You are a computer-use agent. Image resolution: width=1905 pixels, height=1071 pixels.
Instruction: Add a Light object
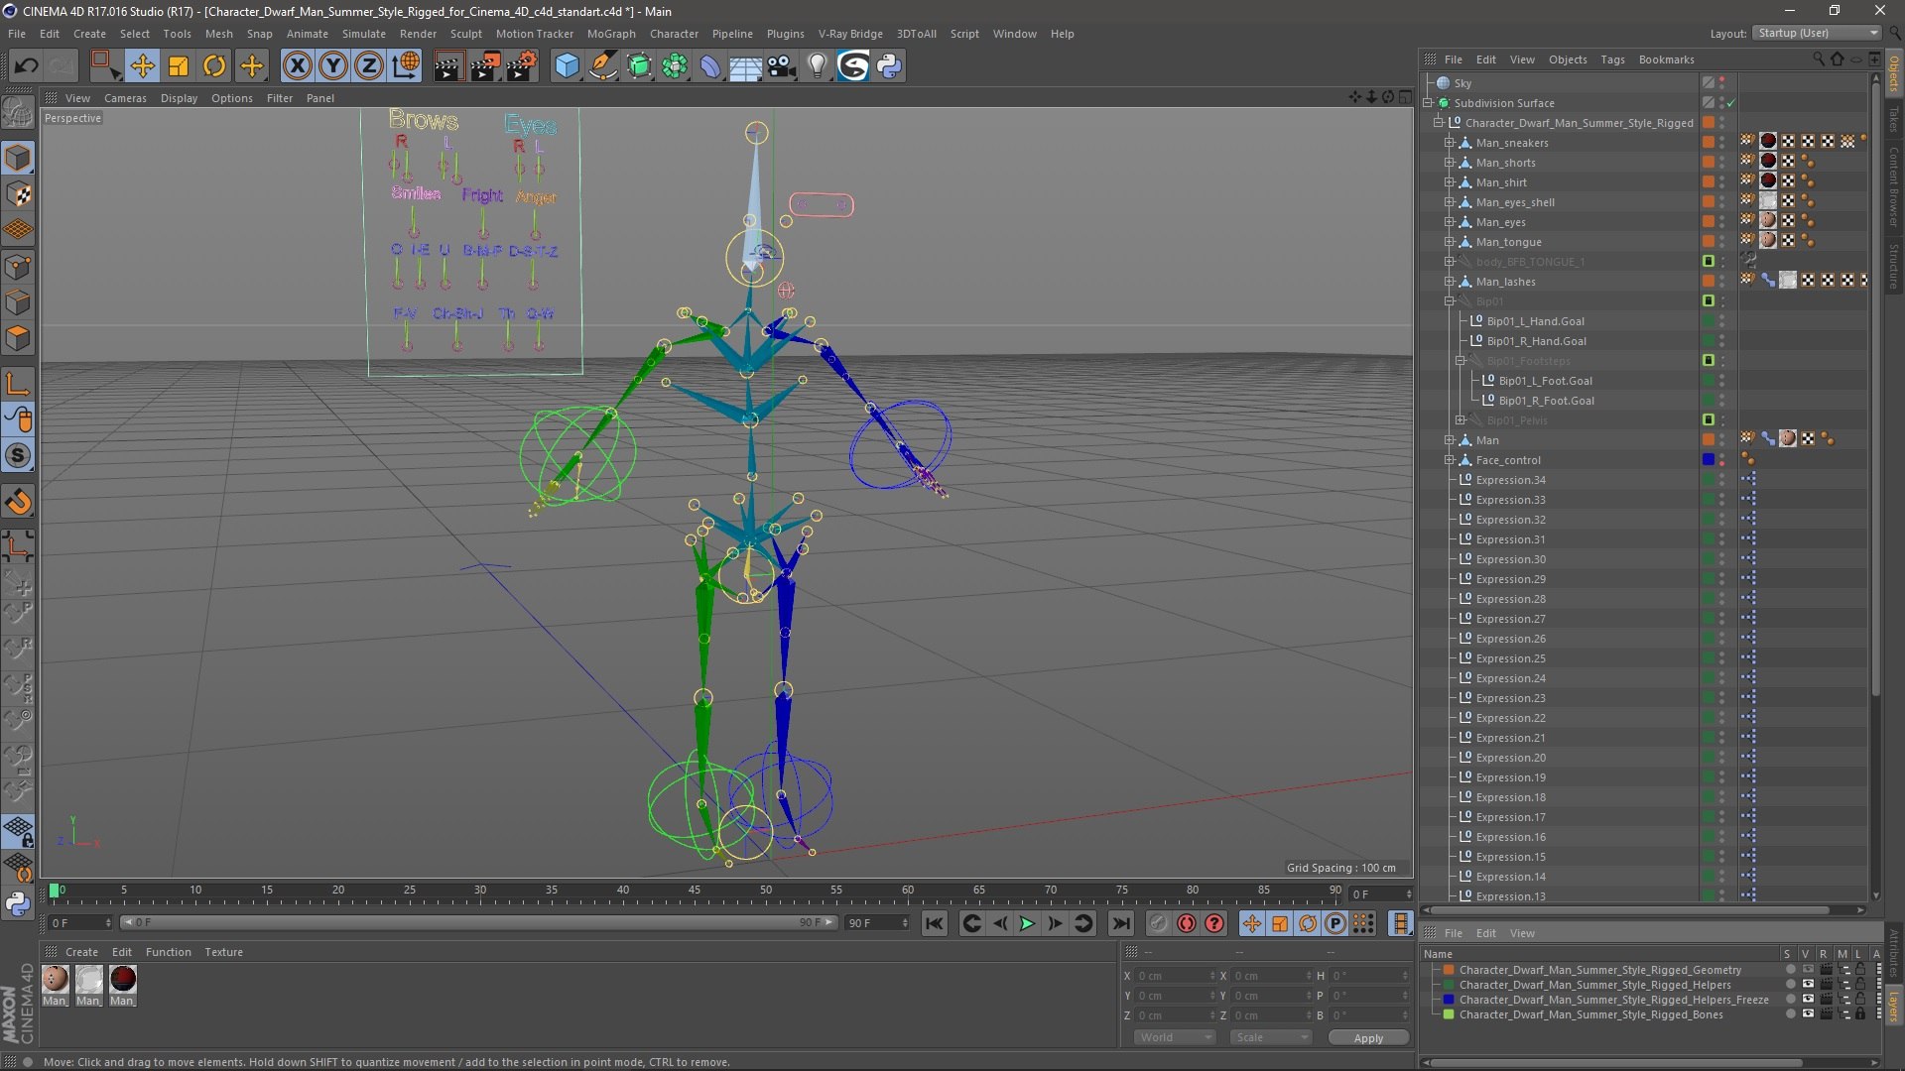[x=817, y=66]
